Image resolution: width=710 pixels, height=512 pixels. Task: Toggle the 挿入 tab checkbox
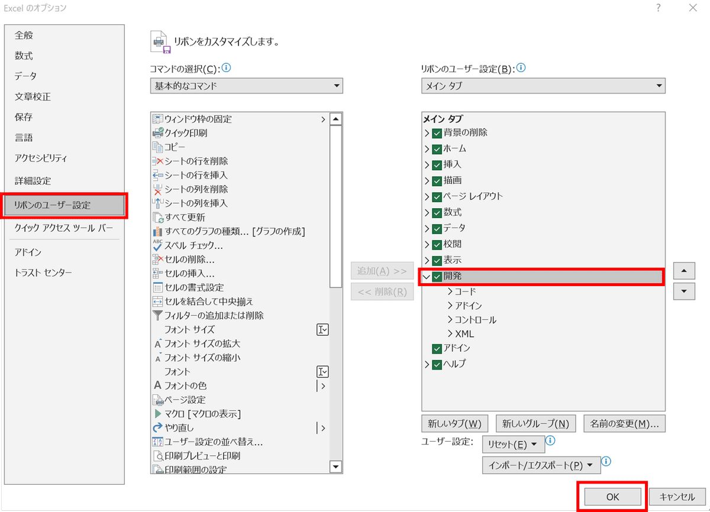click(x=437, y=165)
